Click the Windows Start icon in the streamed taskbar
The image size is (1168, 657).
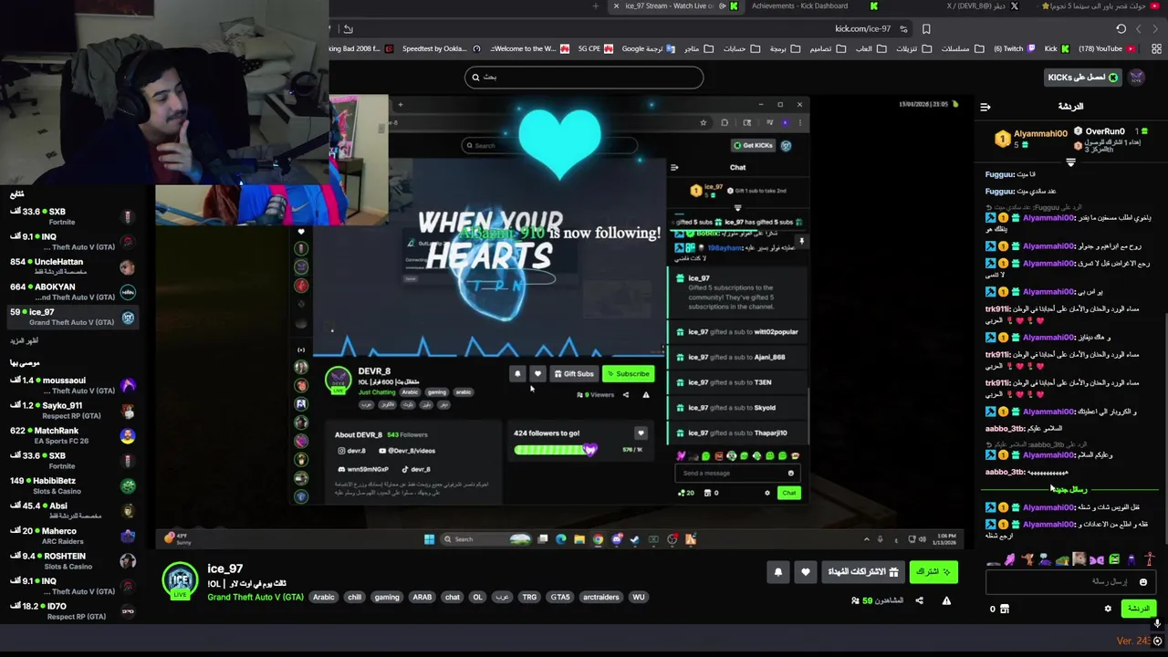click(429, 539)
